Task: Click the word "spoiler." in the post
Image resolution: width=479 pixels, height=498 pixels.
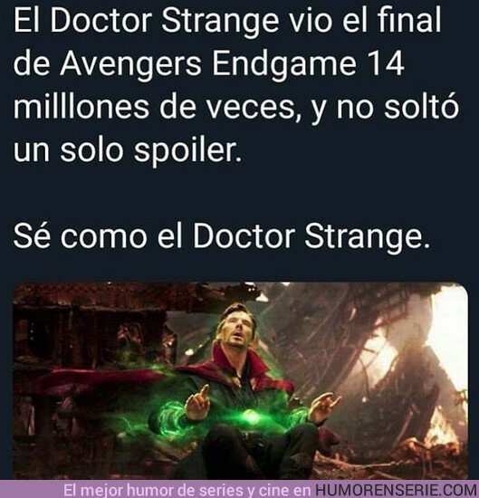Action: coord(188,150)
